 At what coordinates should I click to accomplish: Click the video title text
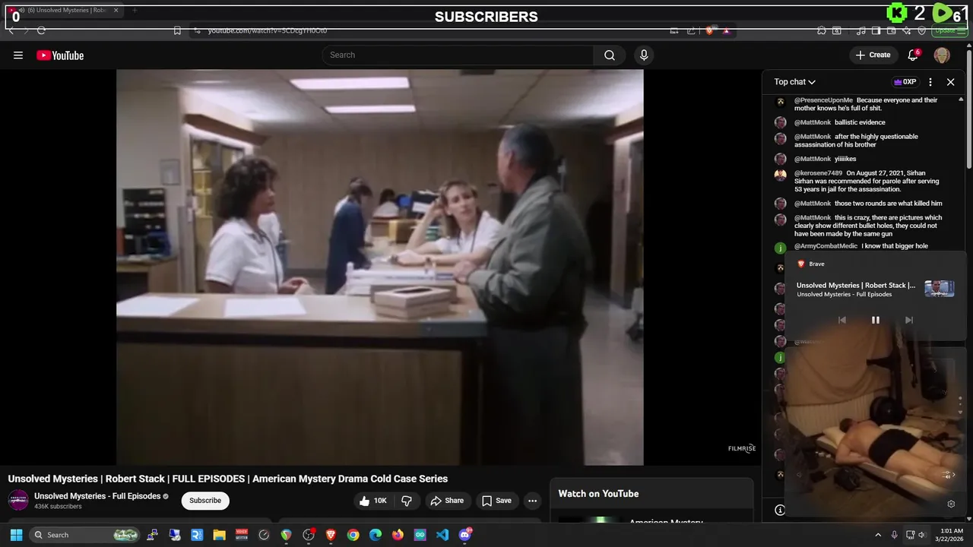click(x=228, y=479)
